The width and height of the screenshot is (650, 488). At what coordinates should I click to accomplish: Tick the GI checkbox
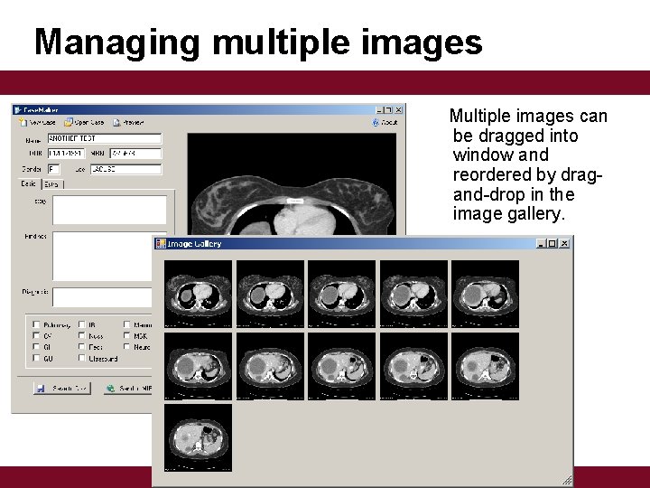point(36,346)
